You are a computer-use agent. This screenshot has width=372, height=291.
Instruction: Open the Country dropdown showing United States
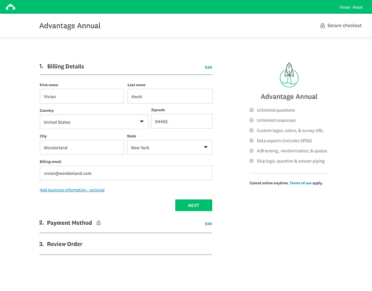94,122
